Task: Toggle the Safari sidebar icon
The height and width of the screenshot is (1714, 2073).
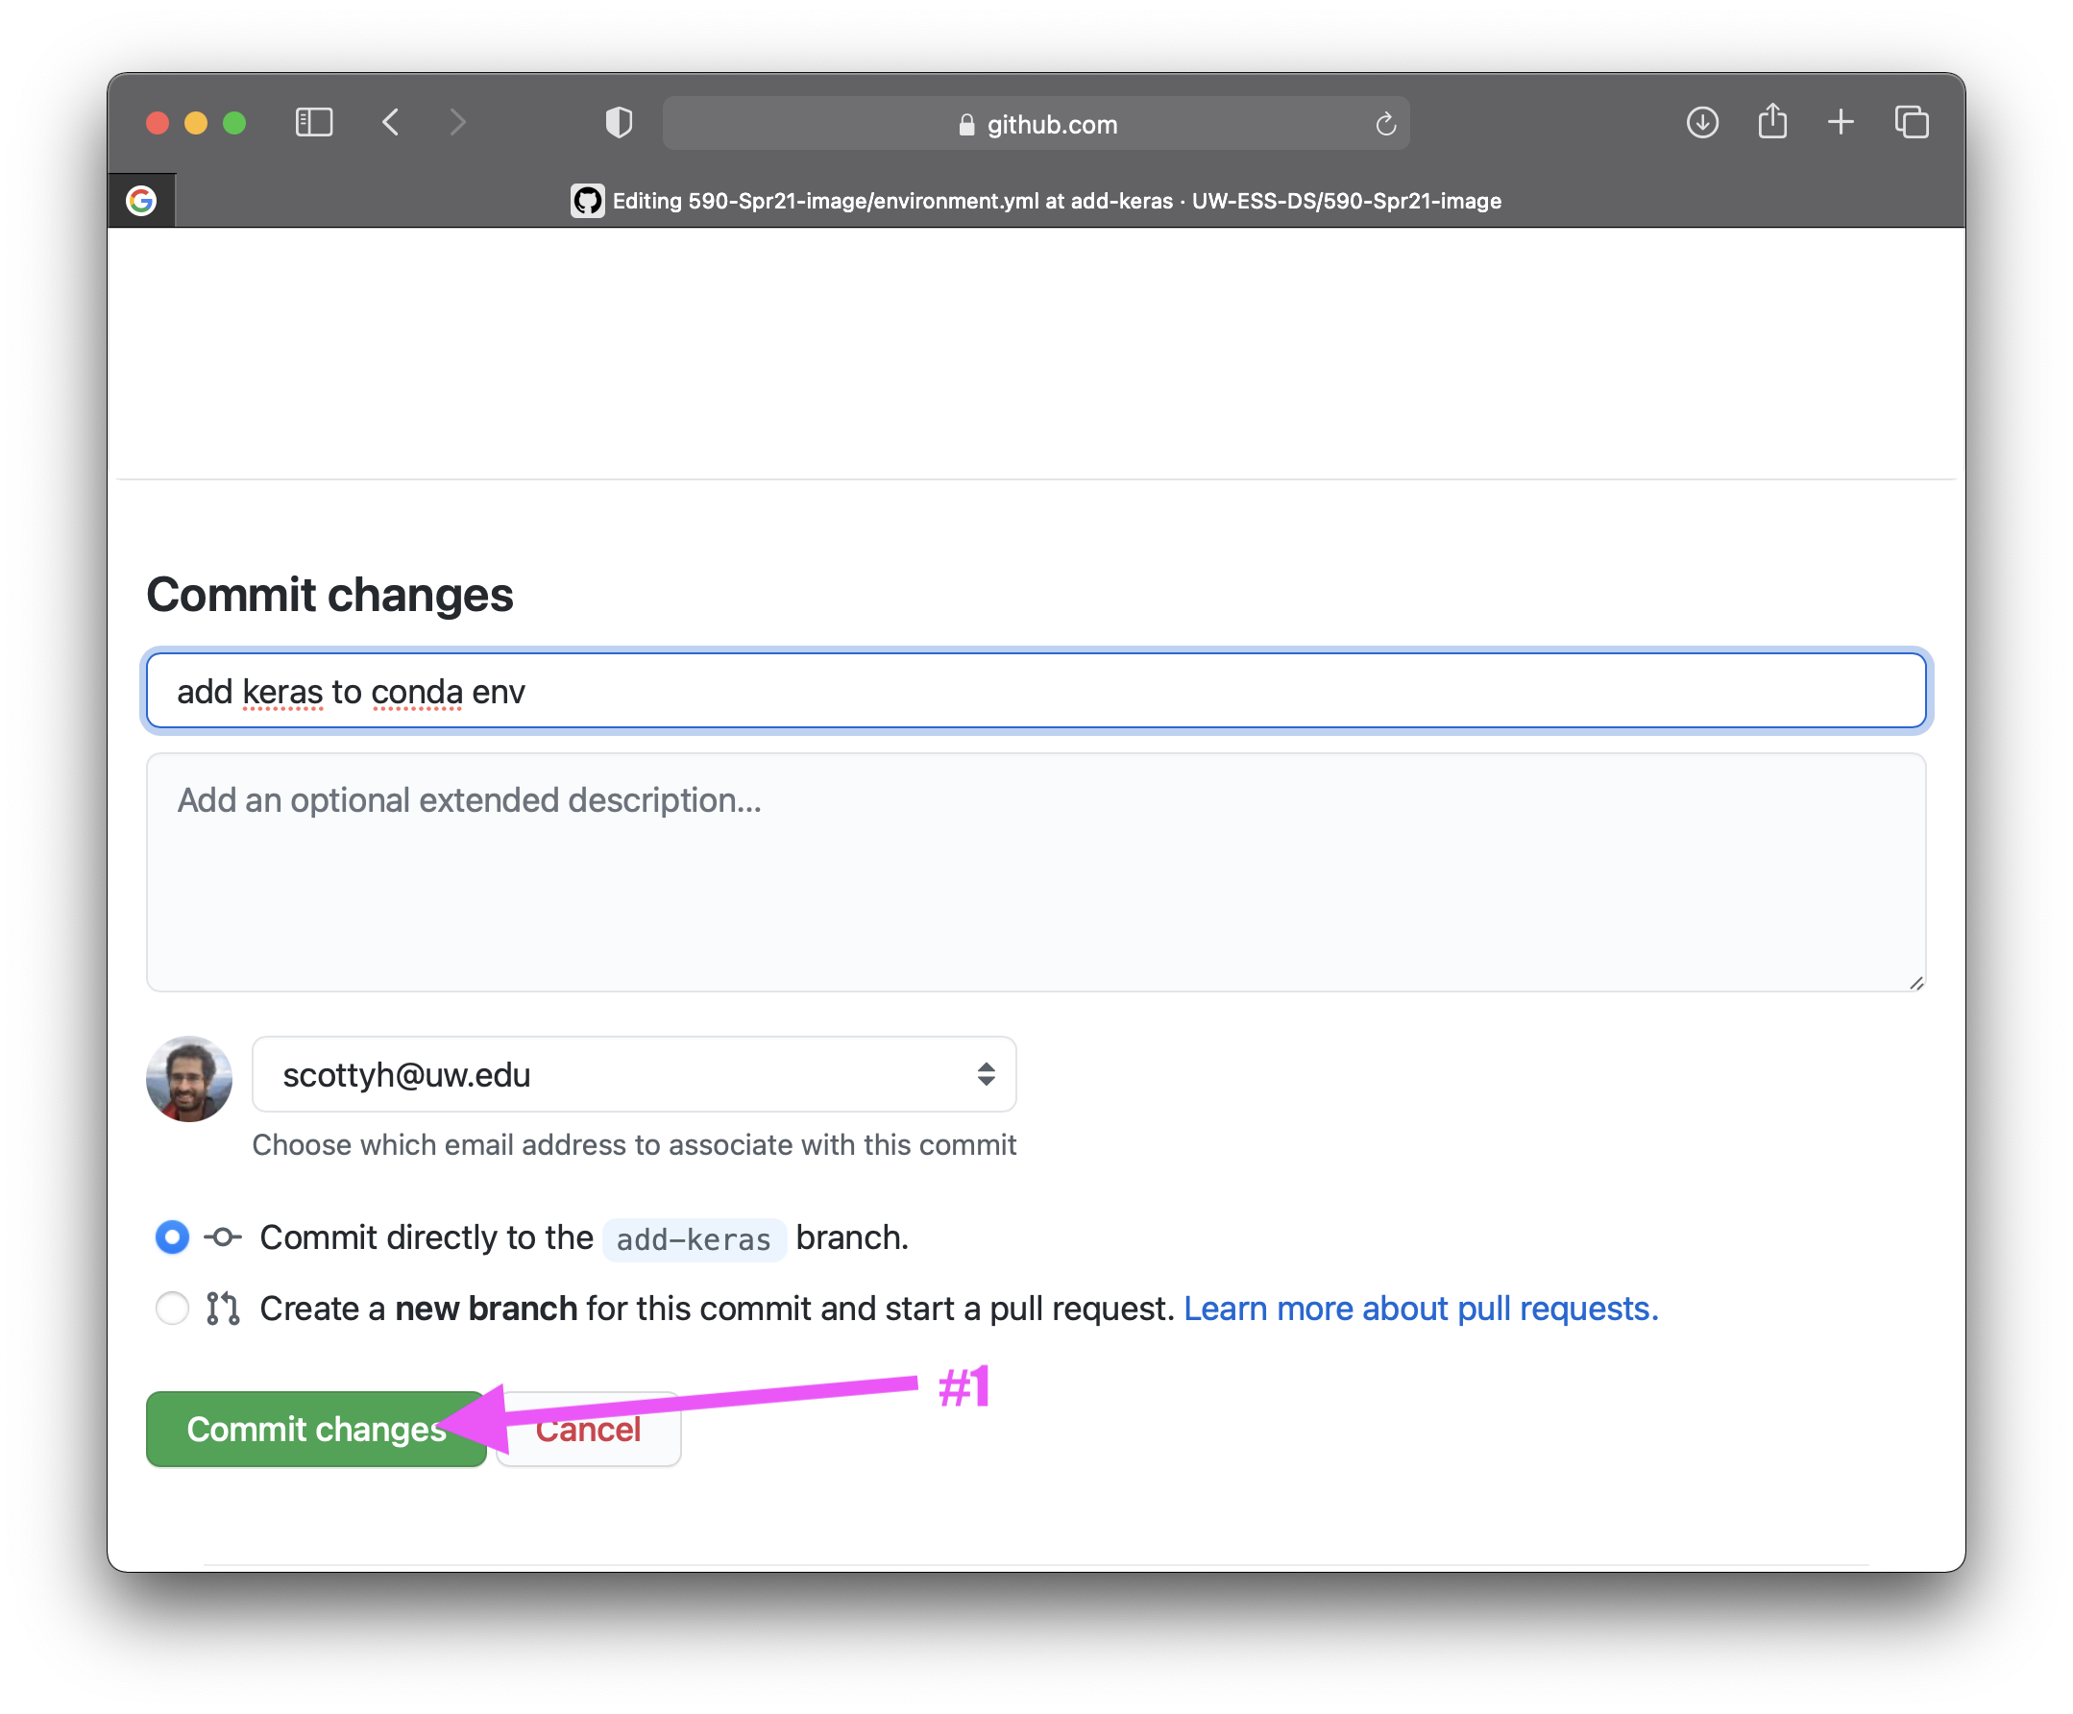Action: (x=314, y=122)
